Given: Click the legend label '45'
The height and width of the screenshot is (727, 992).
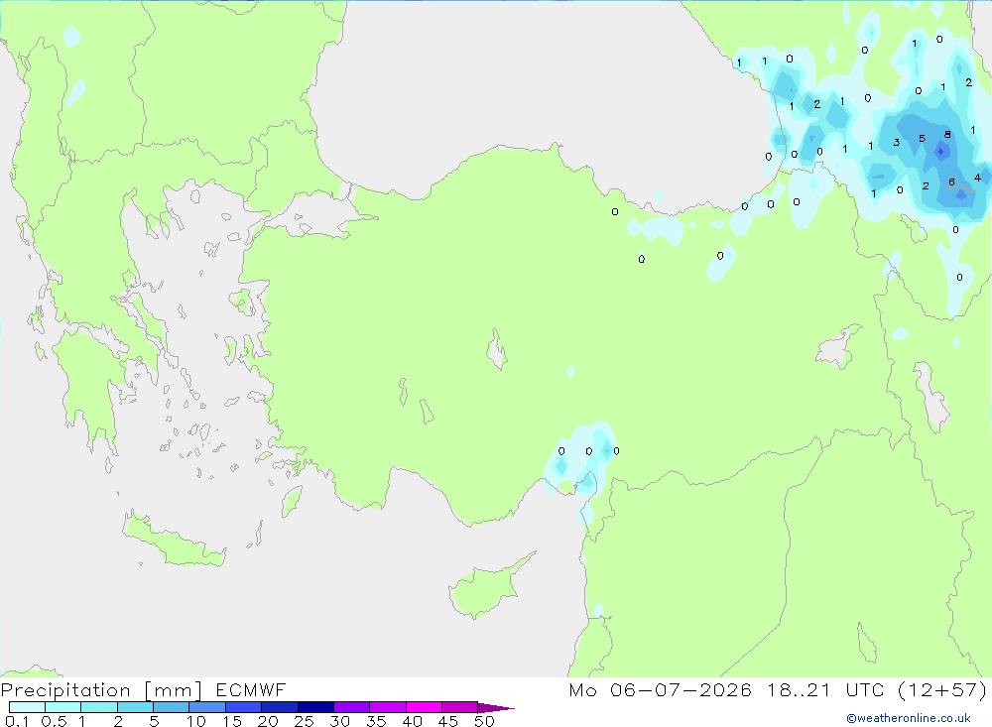Looking at the screenshot, I should [x=448, y=721].
